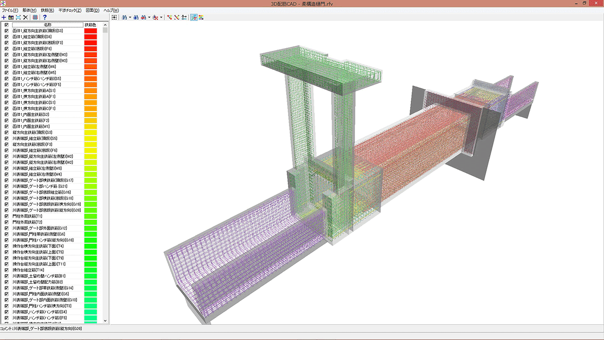604x340 pixels.
Task: Click color swatch for 函体1_組立筋(頂版)[S6]
Action: pyautogui.click(x=90, y=37)
